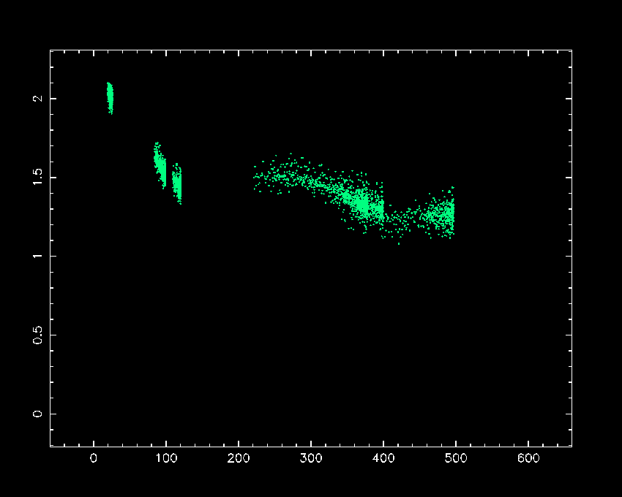
Task: Click the y-axis label 0.5
Action: point(37,335)
